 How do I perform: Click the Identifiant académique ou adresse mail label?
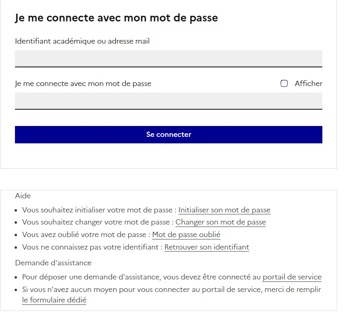(x=82, y=41)
